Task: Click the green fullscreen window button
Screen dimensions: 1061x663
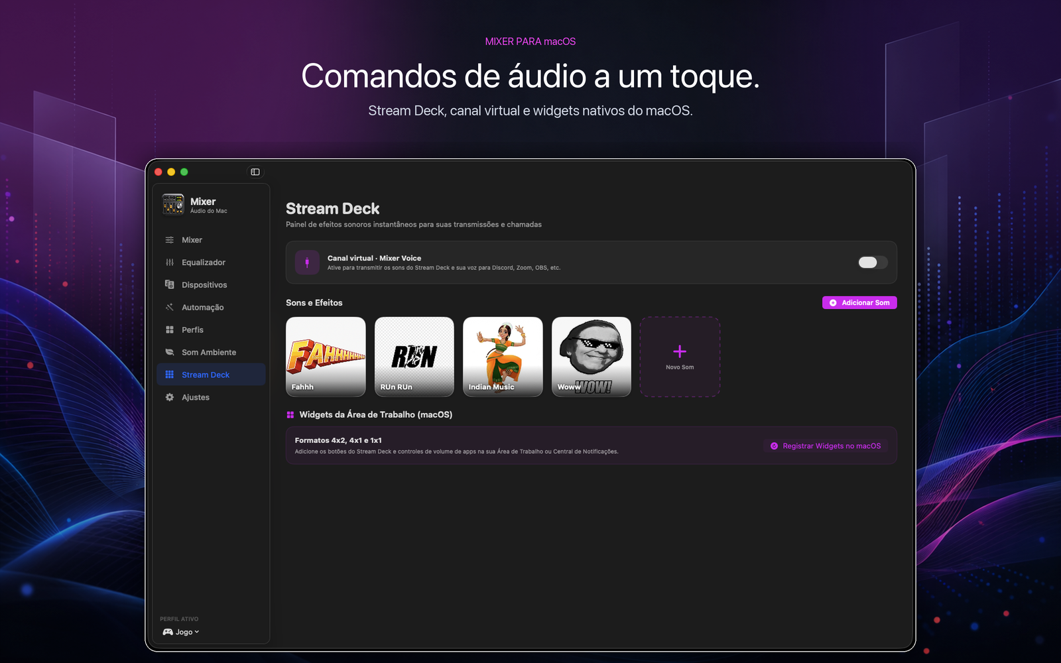Action: tap(184, 172)
